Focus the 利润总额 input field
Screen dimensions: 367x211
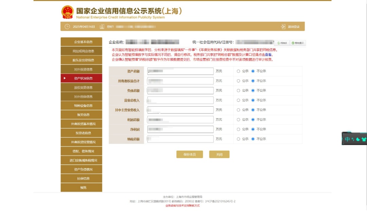[180, 120]
